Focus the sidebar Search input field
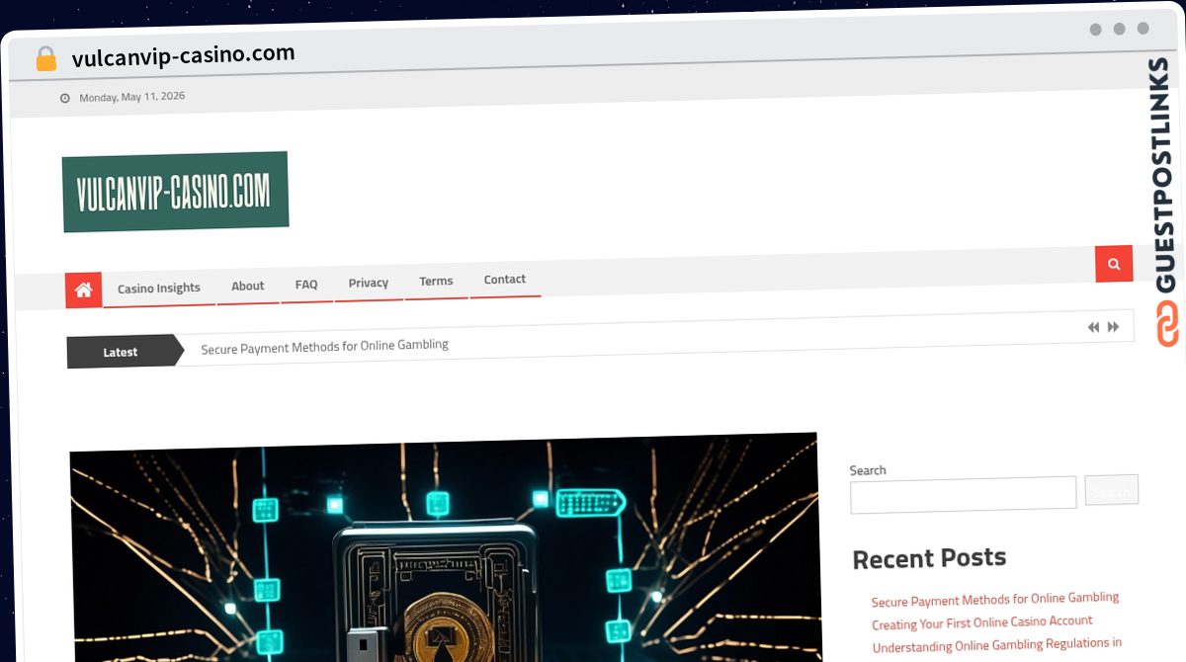1186x662 pixels. (964, 493)
